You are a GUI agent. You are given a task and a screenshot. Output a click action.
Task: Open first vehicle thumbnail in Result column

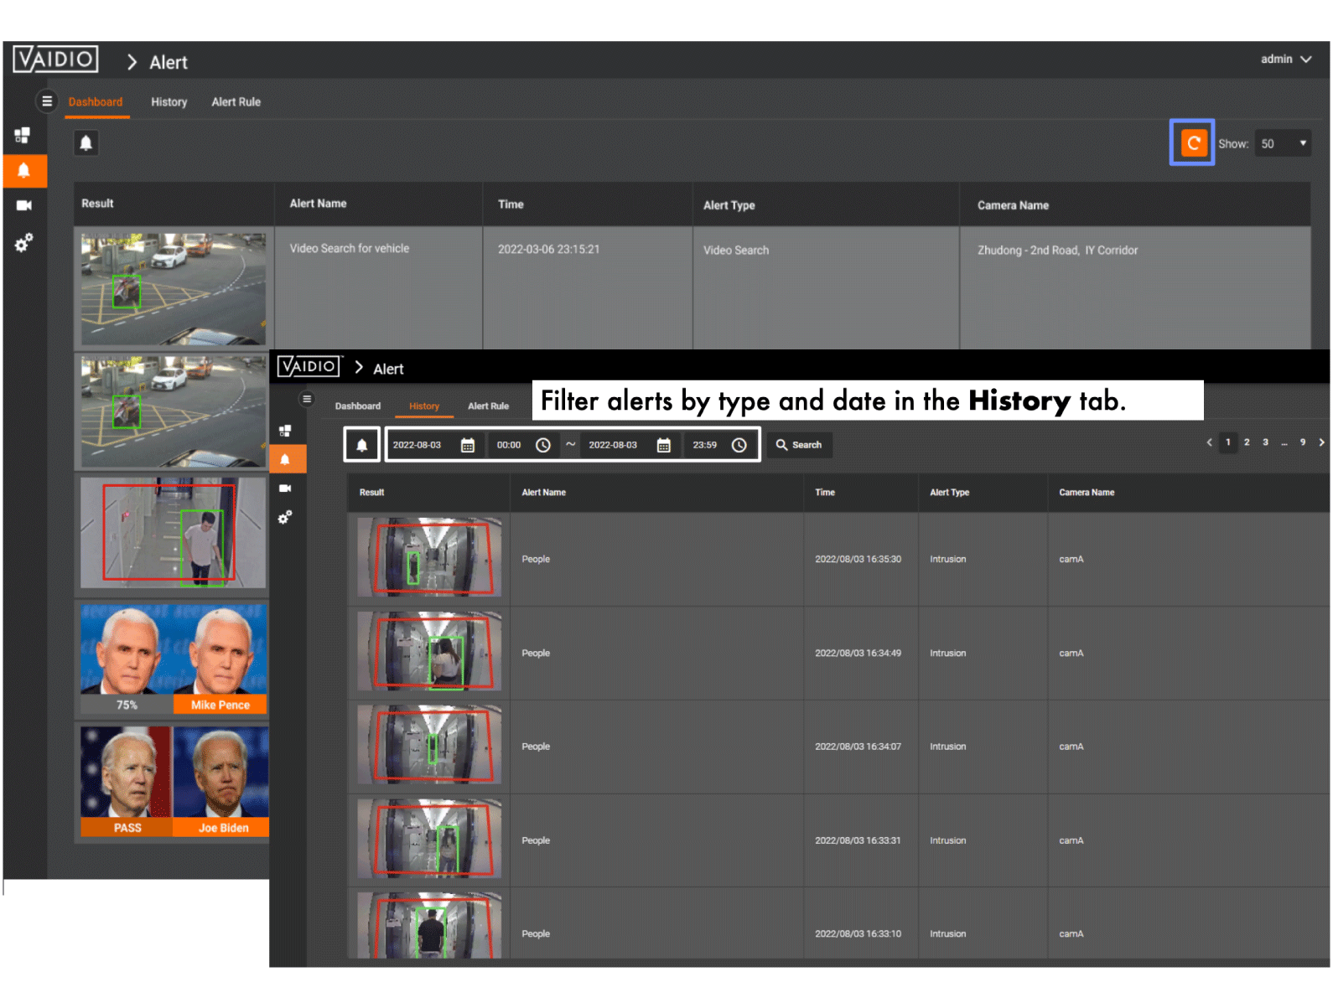click(x=174, y=289)
